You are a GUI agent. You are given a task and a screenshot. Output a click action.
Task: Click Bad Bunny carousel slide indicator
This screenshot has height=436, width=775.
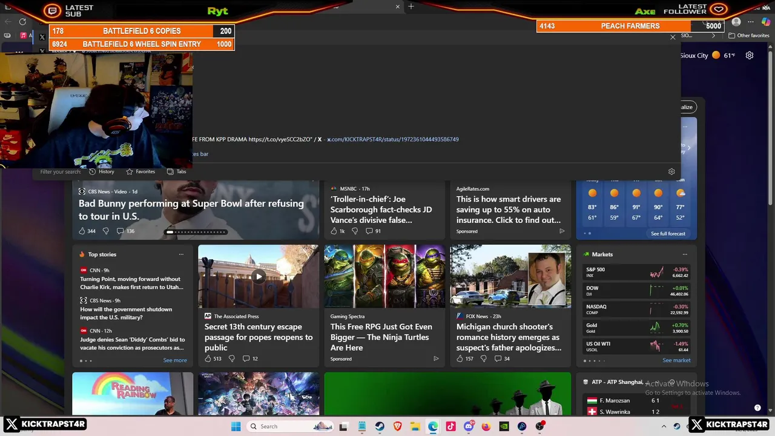[196, 232]
